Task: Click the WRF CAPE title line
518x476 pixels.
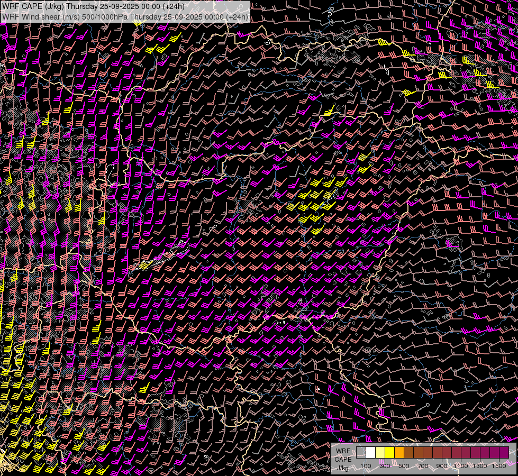Action: [x=93, y=6]
